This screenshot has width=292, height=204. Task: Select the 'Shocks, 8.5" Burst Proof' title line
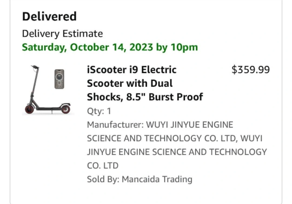pos(145,97)
